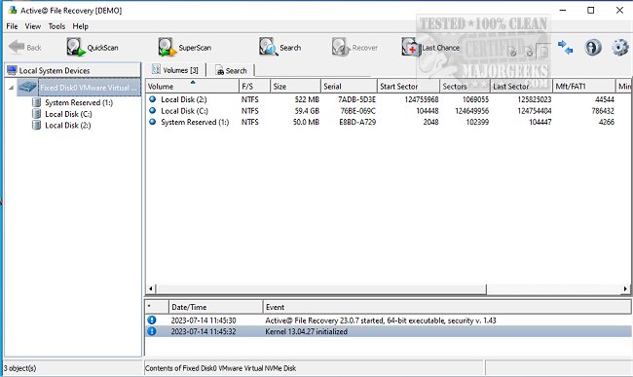Click the blue arrows sync icon
The width and height of the screenshot is (633, 377).
click(565, 47)
